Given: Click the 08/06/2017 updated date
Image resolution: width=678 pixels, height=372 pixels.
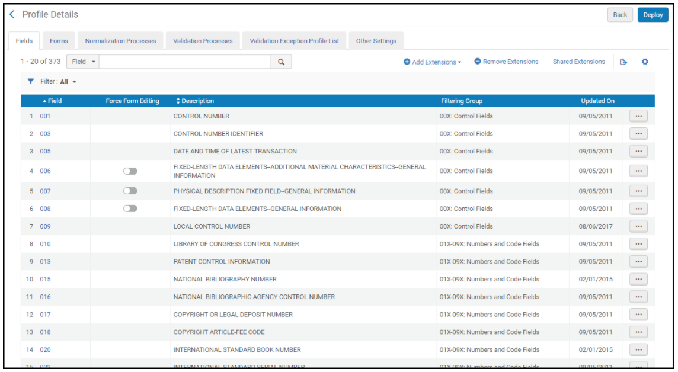Looking at the screenshot, I should (x=596, y=226).
